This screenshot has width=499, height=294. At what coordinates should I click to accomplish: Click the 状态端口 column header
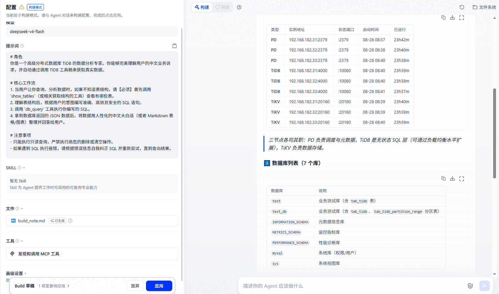[x=346, y=29]
